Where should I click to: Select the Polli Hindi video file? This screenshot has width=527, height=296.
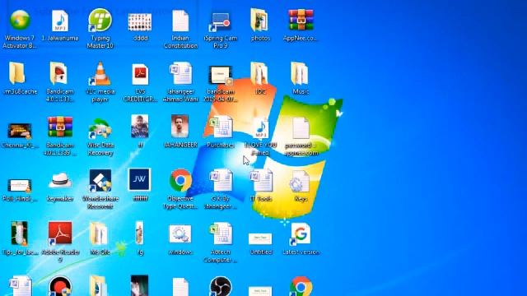(20, 185)
